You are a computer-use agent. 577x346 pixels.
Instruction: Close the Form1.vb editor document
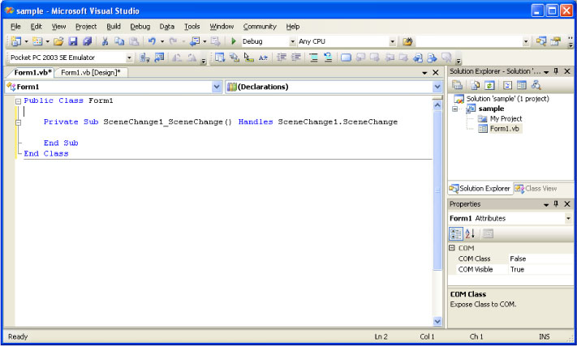coord(435,73)
